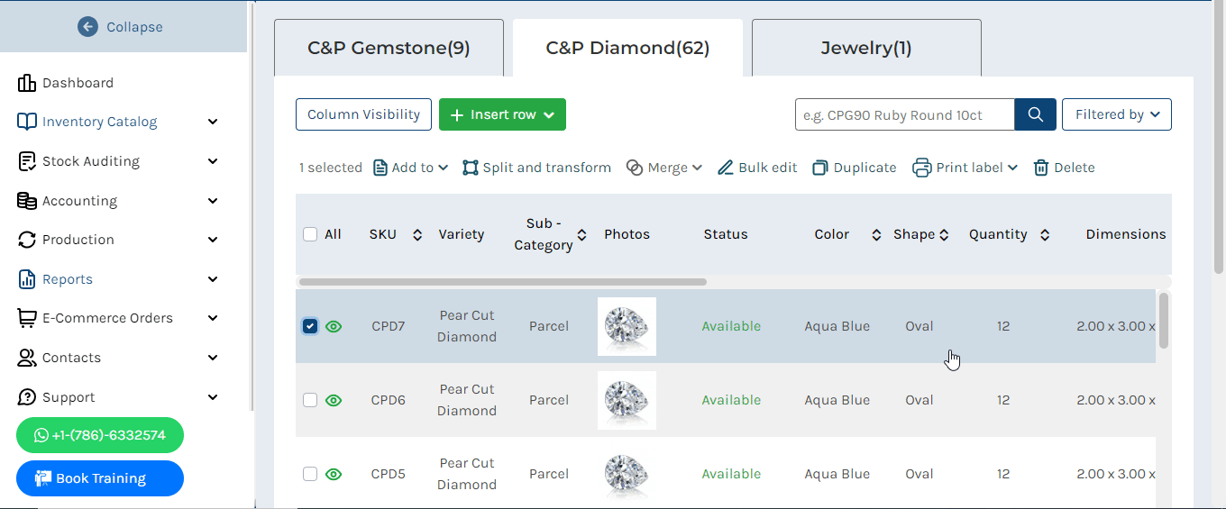Switch to the C&P Gemstone(9) tab
The width and height of the screenshot is (1226, 509).
389,48
